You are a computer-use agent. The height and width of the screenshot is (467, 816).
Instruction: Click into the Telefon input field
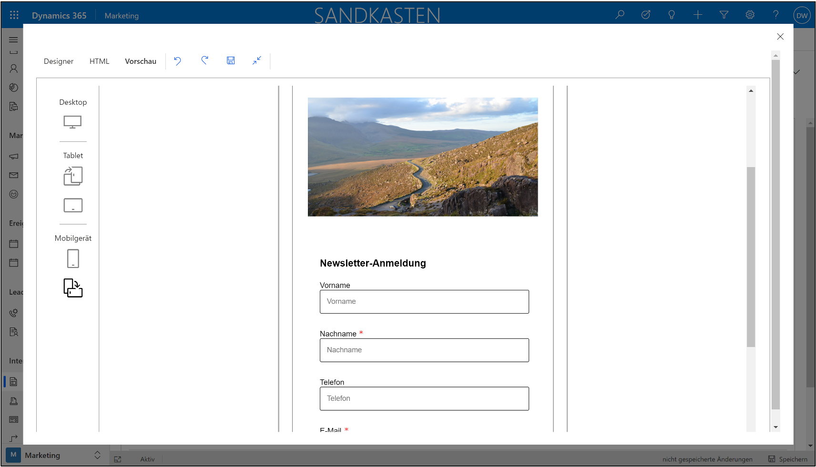424,398
